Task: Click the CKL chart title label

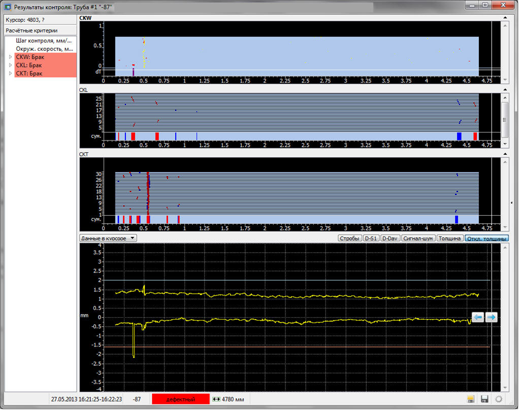Action: [84, 90]
